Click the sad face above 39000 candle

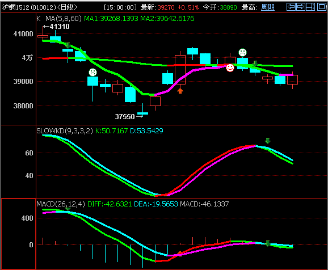(92, 73)
